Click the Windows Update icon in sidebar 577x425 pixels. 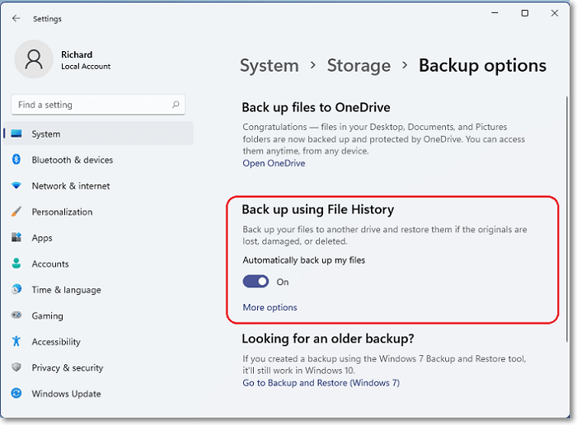[16, 394]
